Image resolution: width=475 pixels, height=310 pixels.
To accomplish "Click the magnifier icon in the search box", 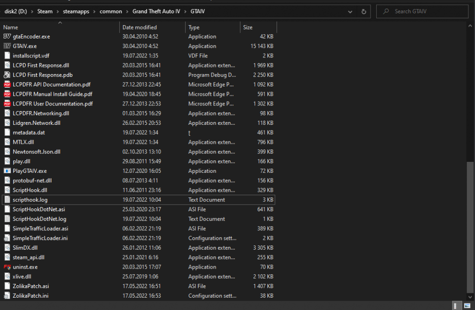I will pyautogui.click(x=386, y=11).
